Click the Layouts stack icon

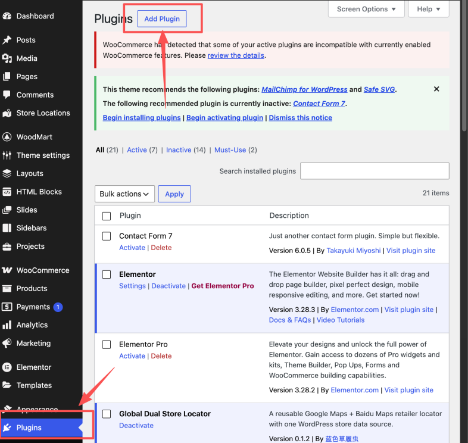[7, 173]
